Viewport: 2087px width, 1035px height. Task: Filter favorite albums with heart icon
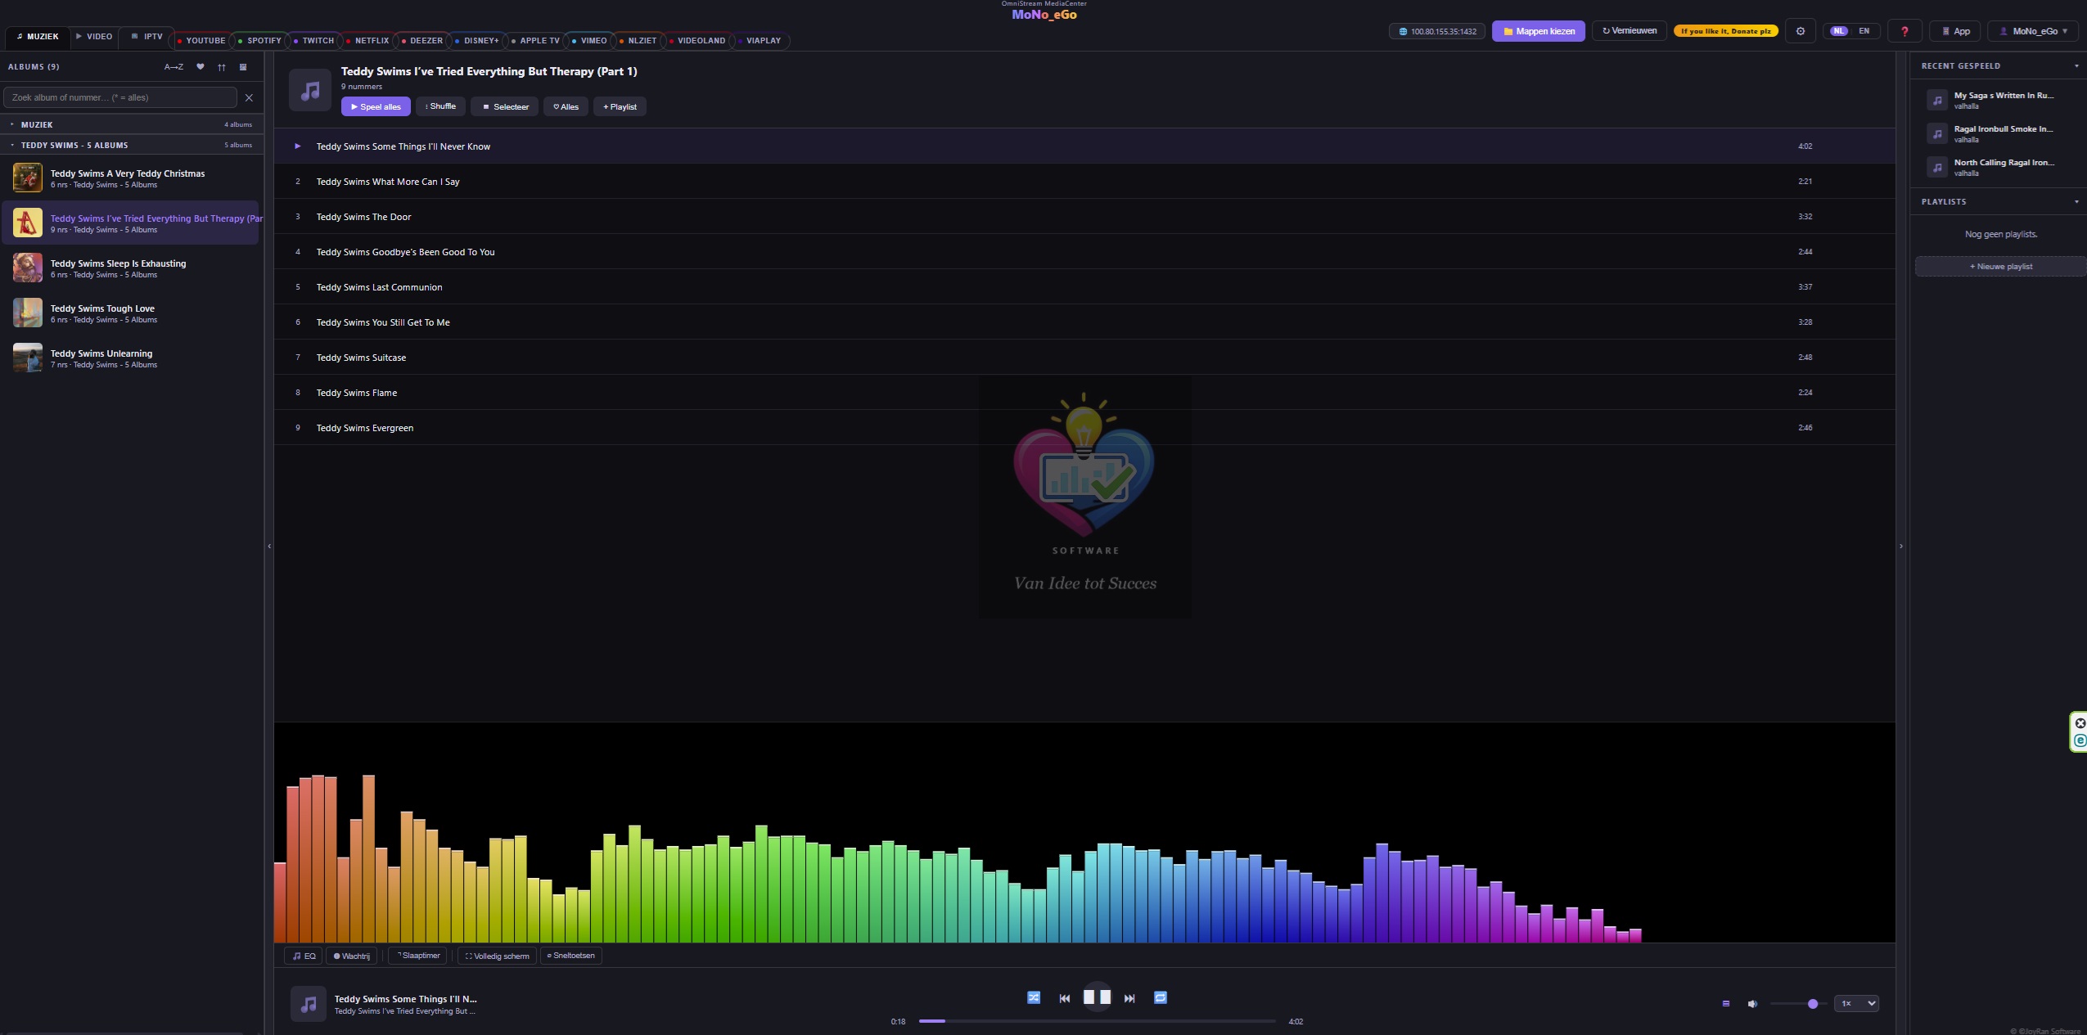click(201, 67)
